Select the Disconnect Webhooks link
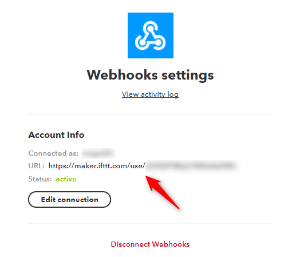Viewport: 296px width, 257px height. pos(150,244)
